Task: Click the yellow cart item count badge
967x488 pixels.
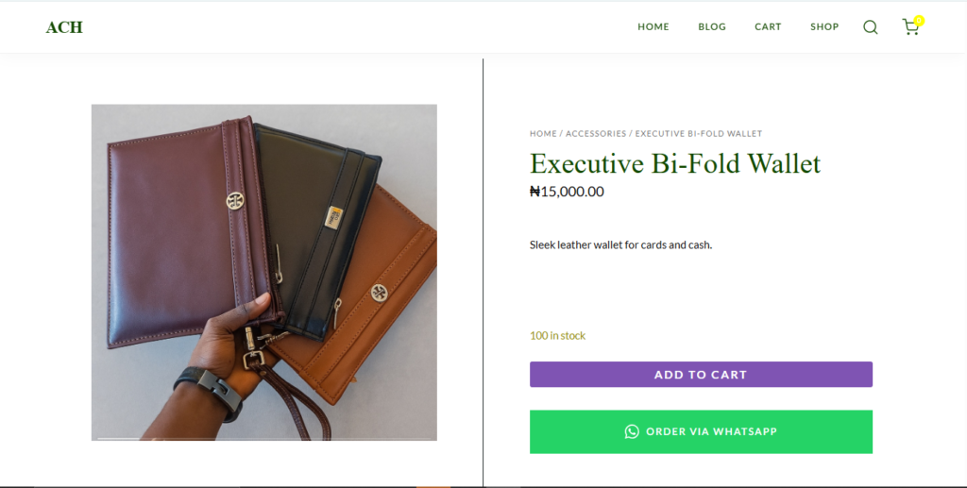Action: 919,20
